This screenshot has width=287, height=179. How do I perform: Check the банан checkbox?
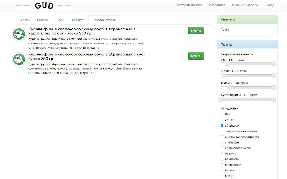pos(222,170)
